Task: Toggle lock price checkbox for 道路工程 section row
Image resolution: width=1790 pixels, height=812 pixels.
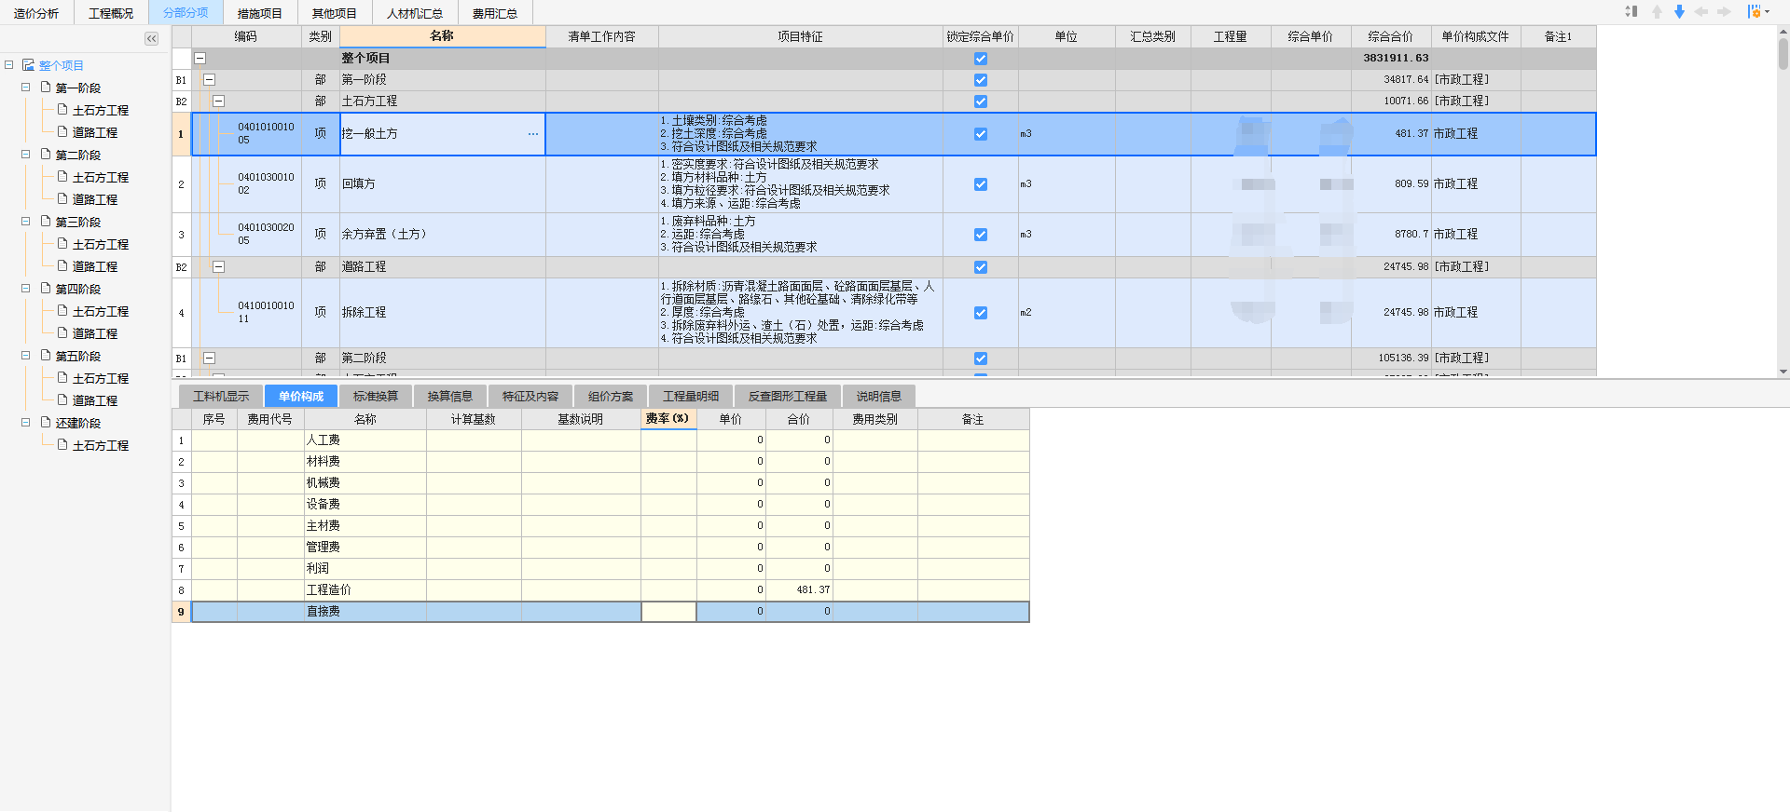Action: pyautogui.click(x=981, y=267)
